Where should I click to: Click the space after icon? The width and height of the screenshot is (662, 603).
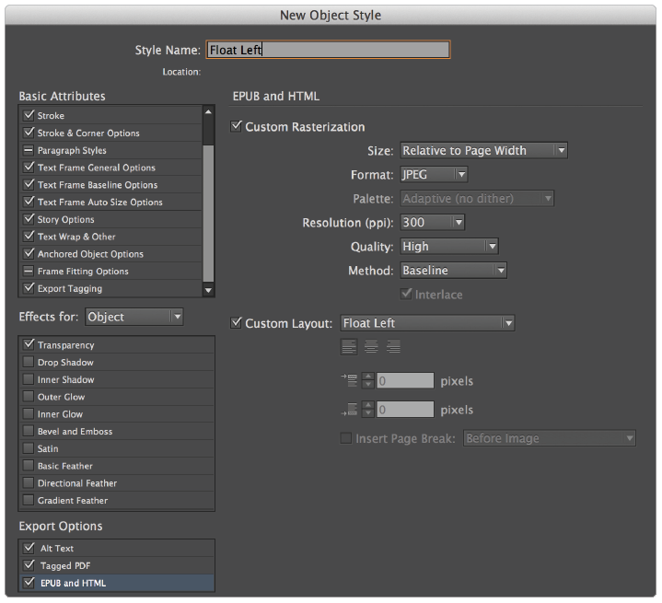pos(348,410)
